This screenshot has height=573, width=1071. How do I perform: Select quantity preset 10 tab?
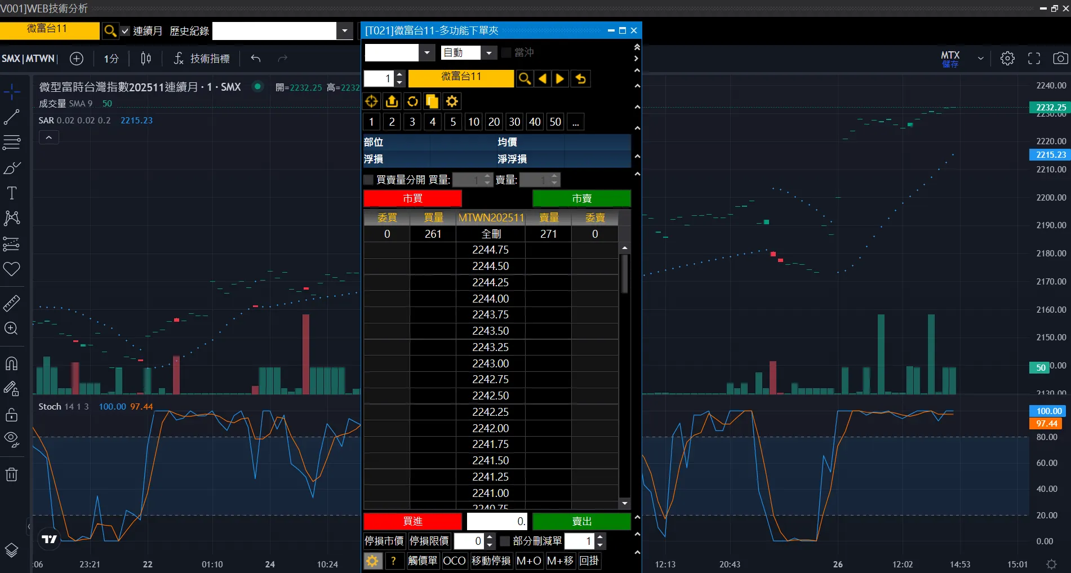pyautogui.click(x=474, y=122)
